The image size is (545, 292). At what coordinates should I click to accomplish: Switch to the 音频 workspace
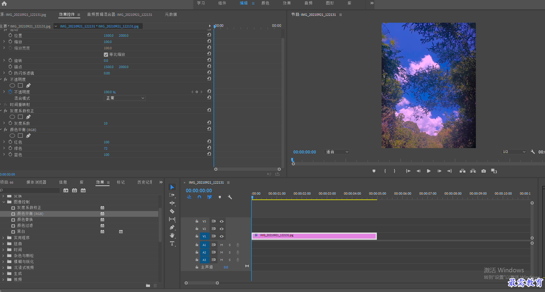coord(308,3)
